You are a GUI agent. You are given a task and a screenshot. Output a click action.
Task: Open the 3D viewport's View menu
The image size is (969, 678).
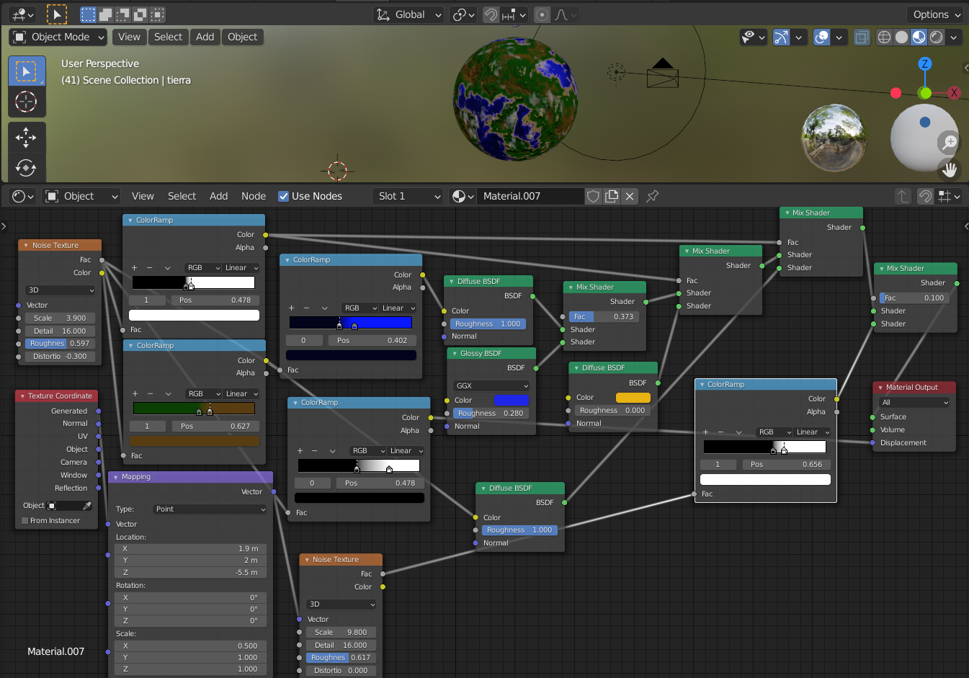(129, 37)
